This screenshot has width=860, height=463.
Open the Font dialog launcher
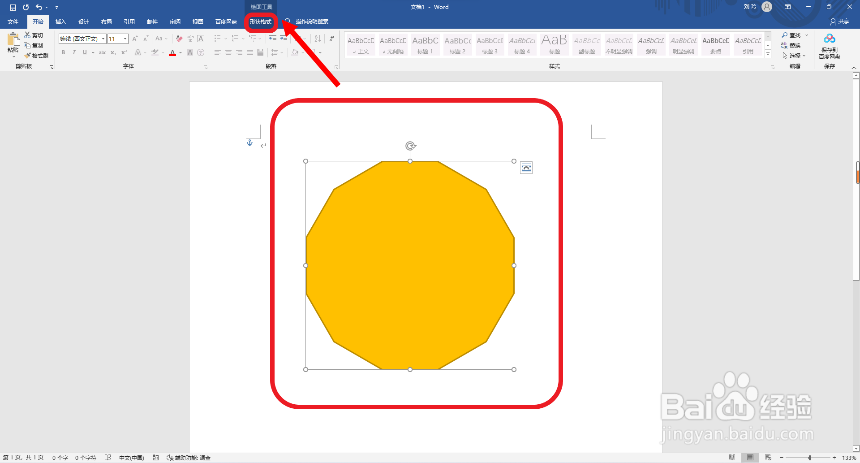[206, 67]
